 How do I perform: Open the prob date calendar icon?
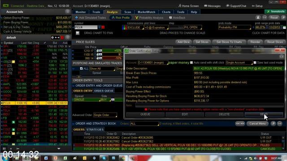(x=284, y=27)
